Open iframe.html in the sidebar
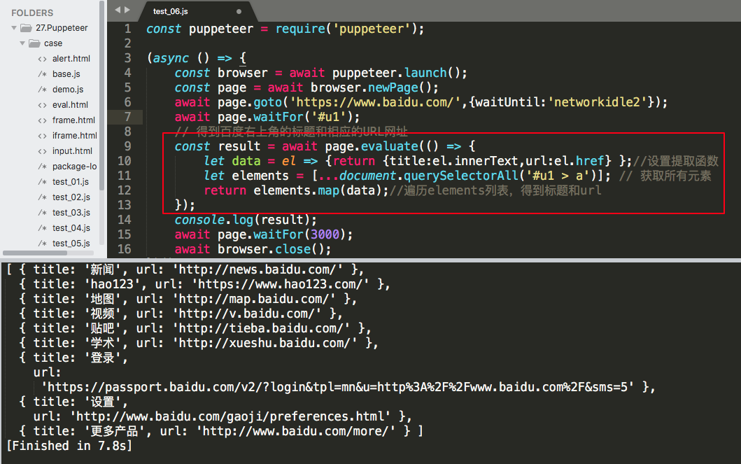The width and height of the screenshot is (741, 464). pos(75,136)
